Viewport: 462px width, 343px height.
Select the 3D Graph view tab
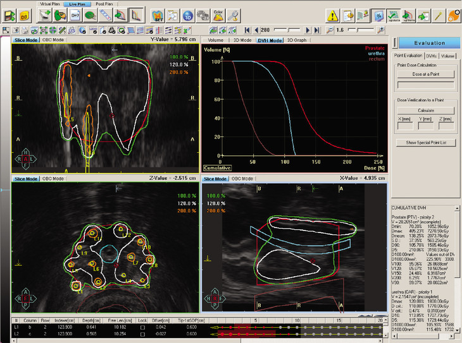pyautogui.click(x=297, y=40)
